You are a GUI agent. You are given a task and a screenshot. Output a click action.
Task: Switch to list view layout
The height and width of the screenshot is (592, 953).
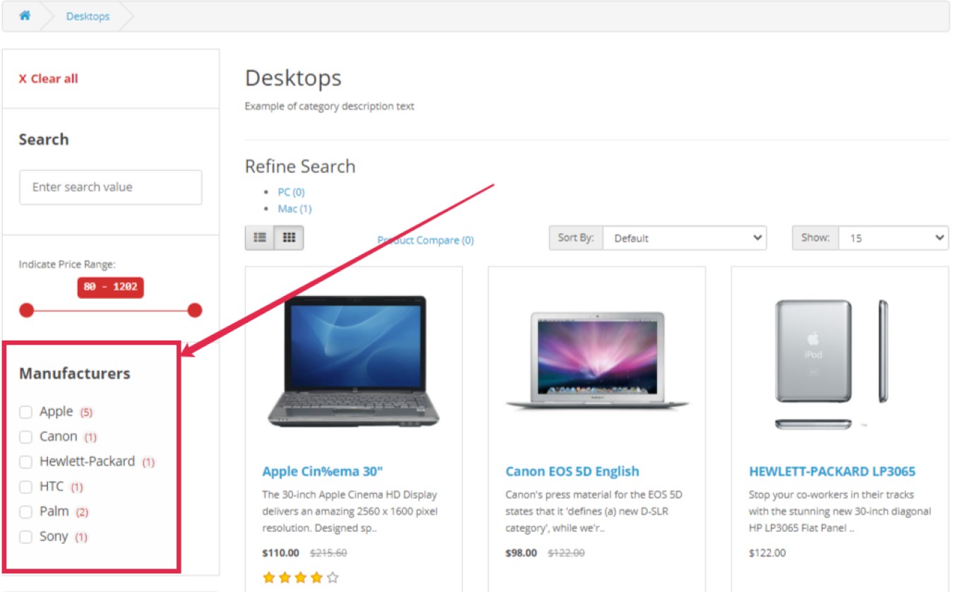(x=260, y=238)
